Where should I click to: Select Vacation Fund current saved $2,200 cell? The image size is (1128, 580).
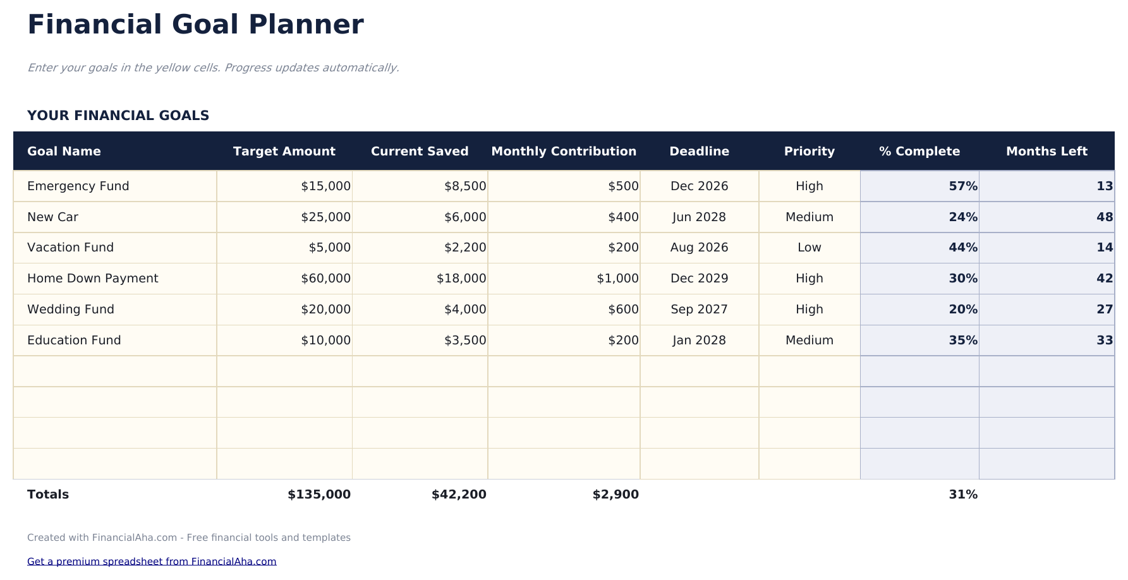465,248
